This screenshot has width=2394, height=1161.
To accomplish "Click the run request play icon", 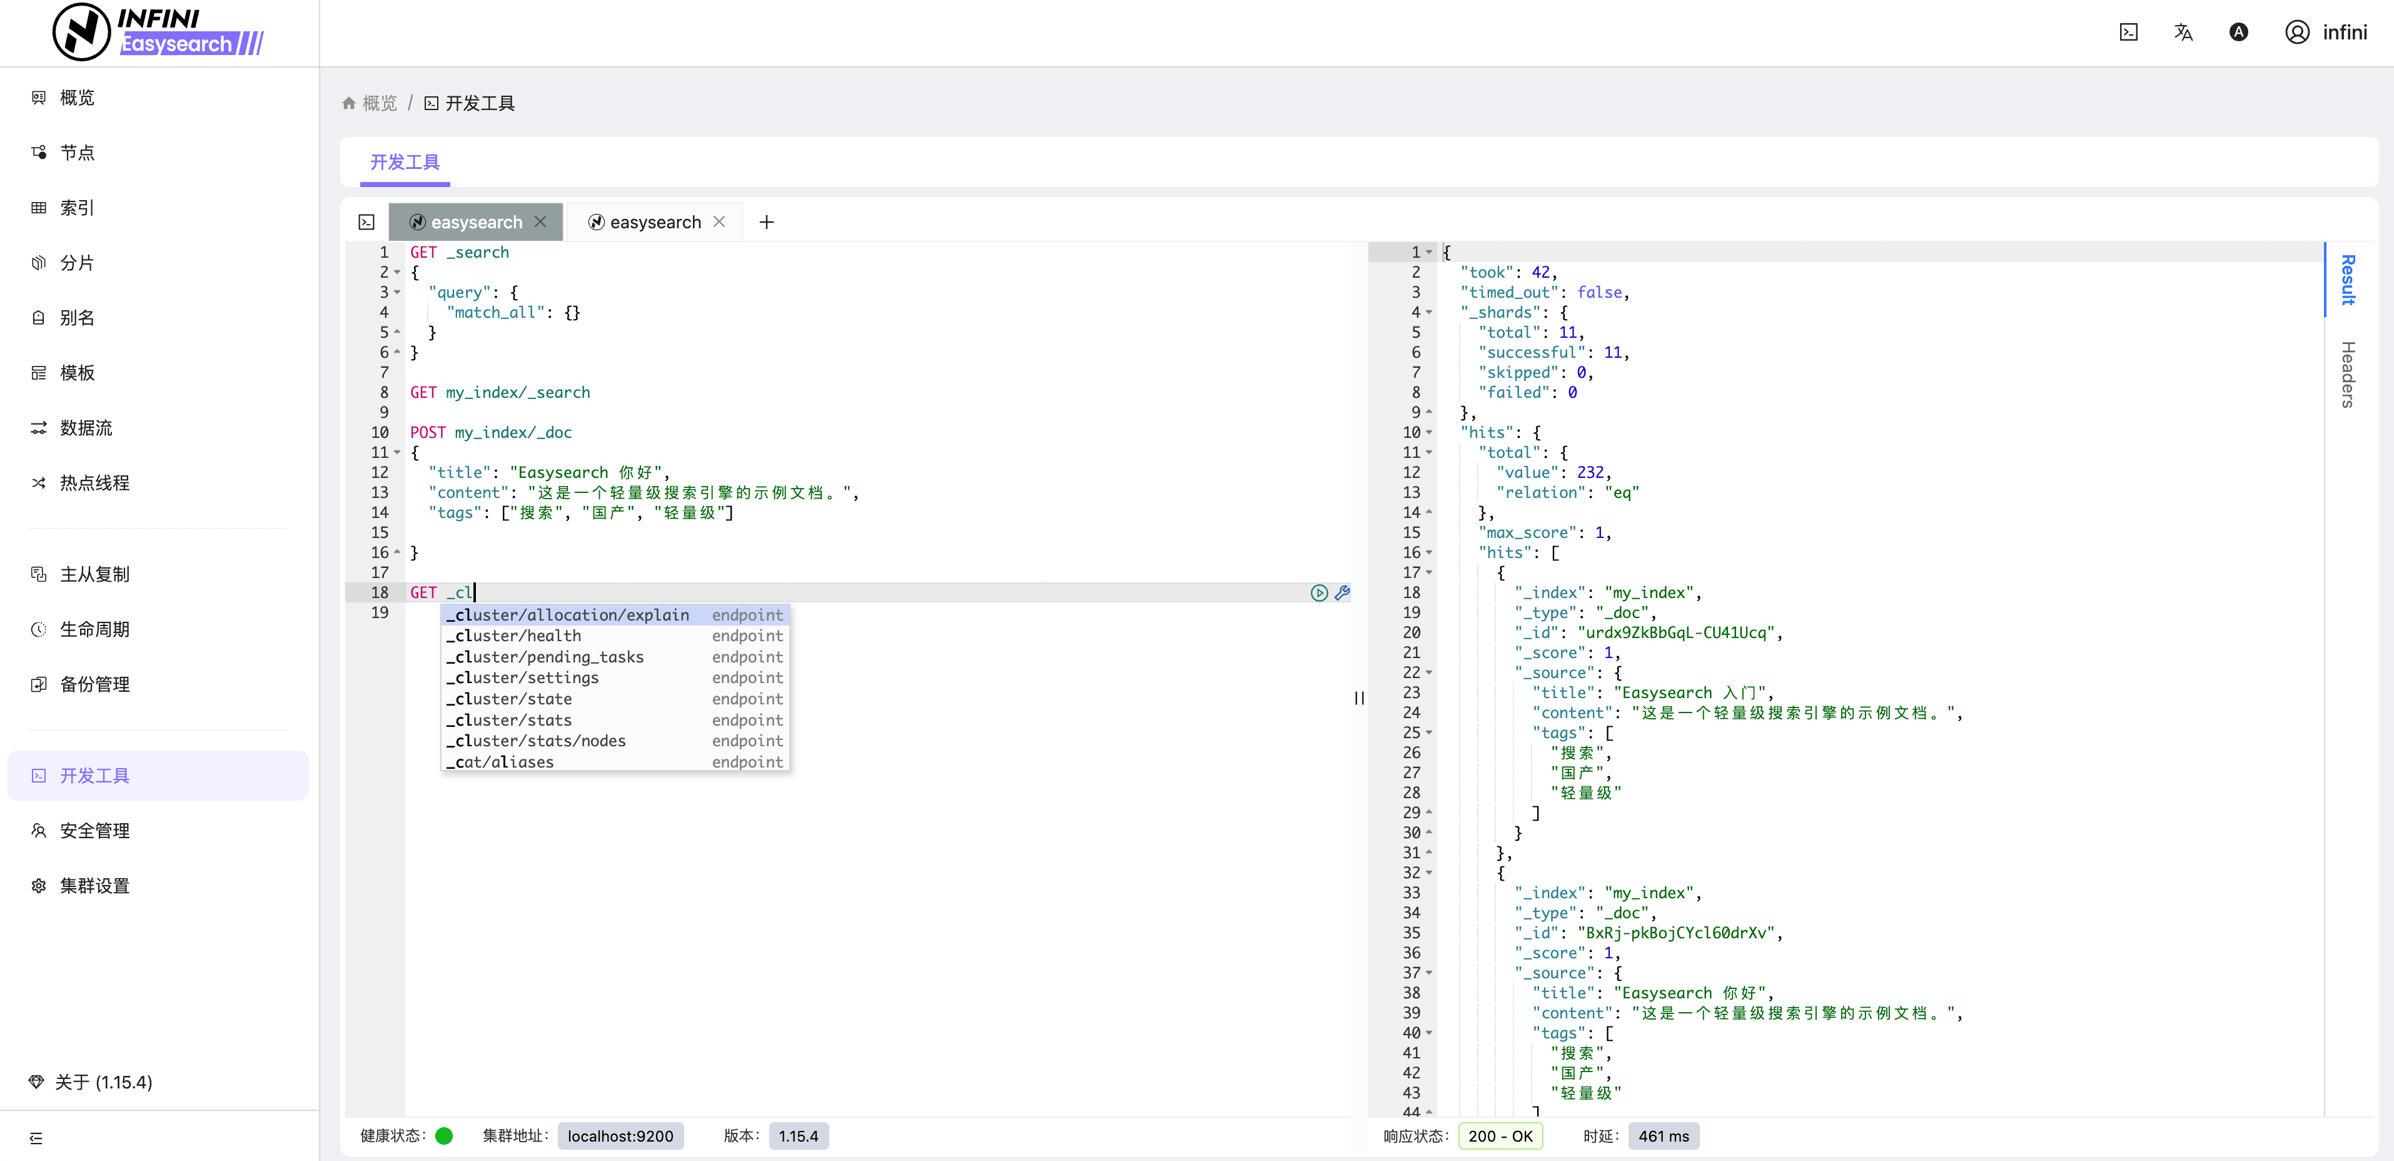I will tap(1319, 593).
